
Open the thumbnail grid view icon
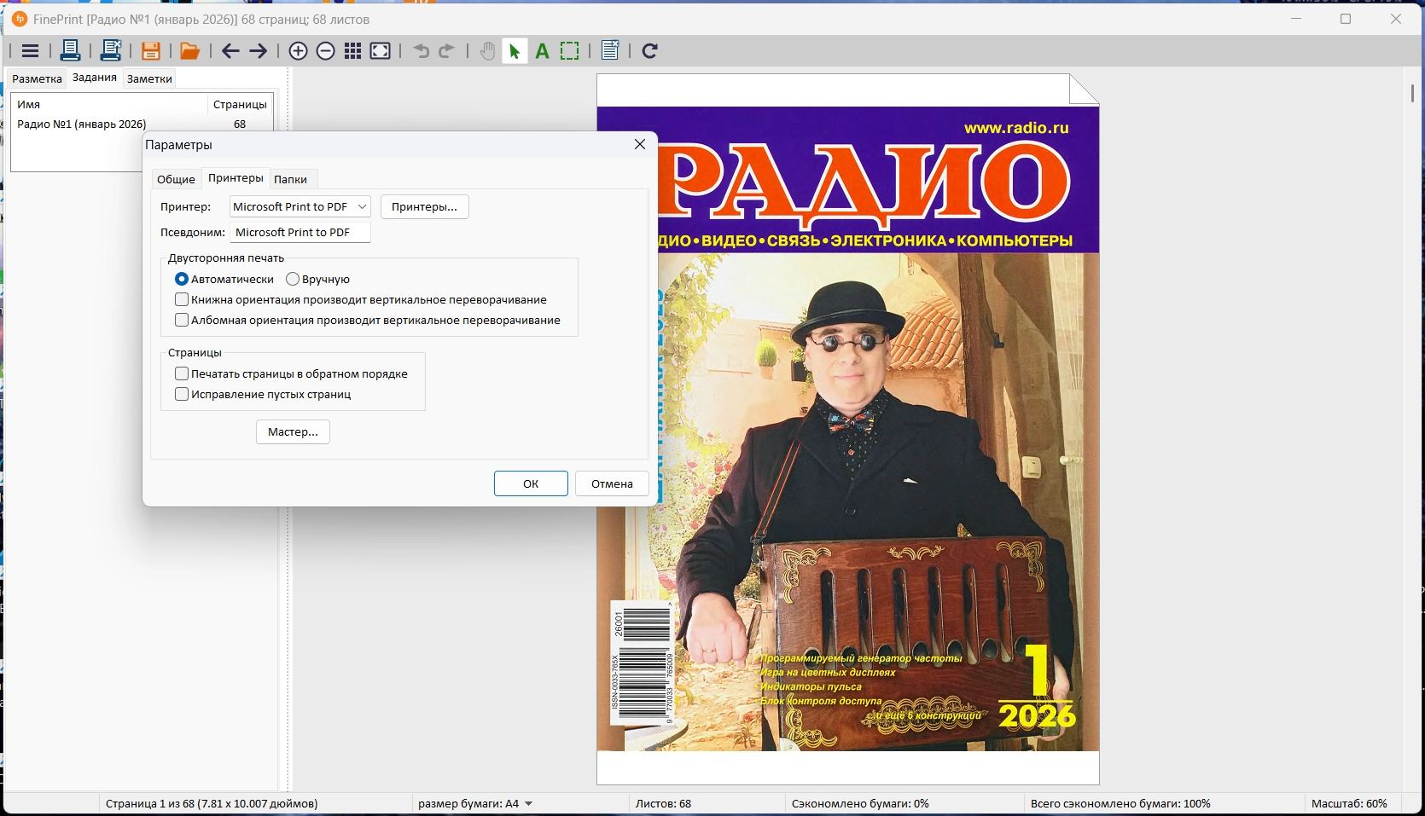point(352,51)
